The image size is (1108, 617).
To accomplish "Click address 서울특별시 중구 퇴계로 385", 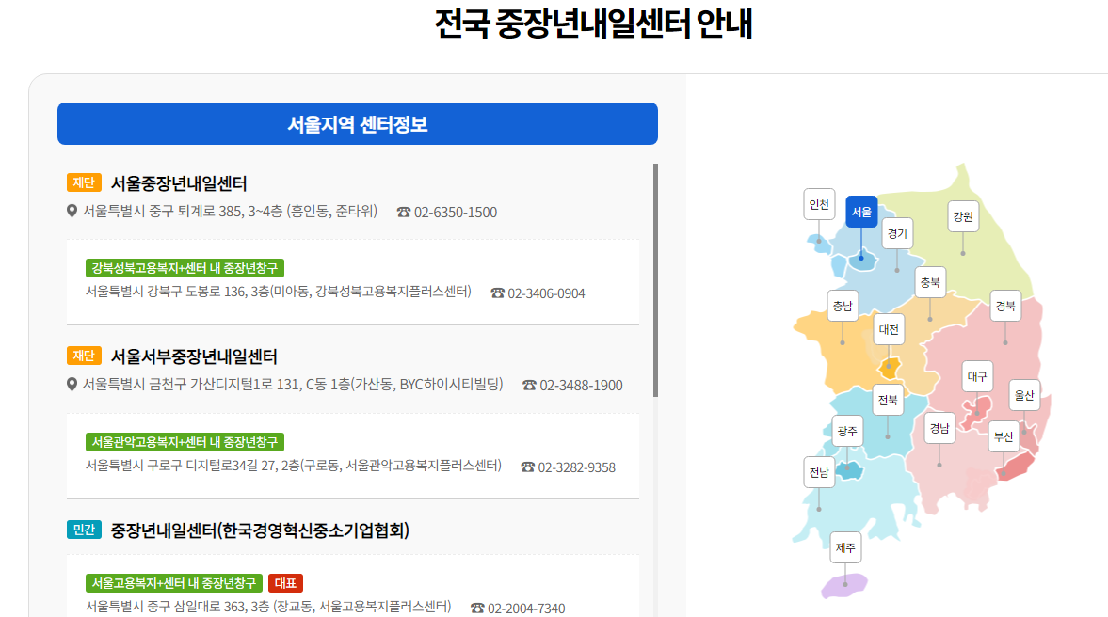I will point(230,211).
